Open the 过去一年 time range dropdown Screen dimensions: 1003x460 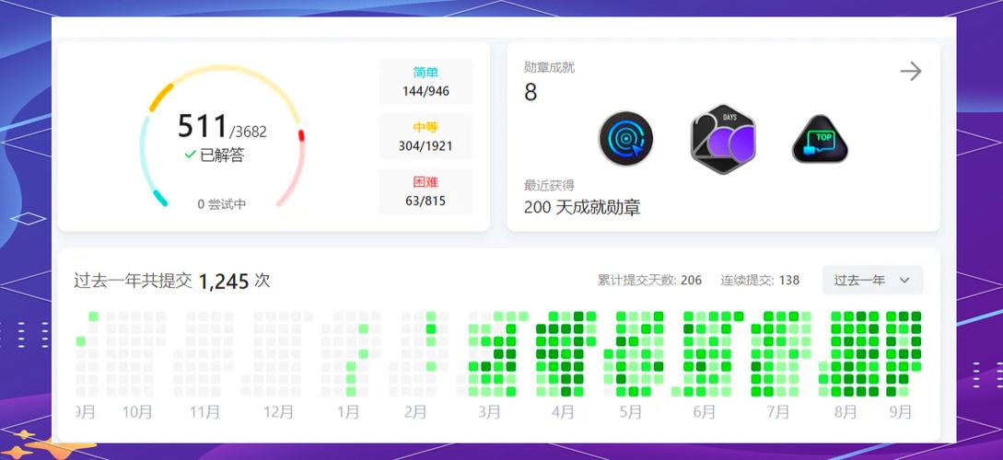(872, 280)
